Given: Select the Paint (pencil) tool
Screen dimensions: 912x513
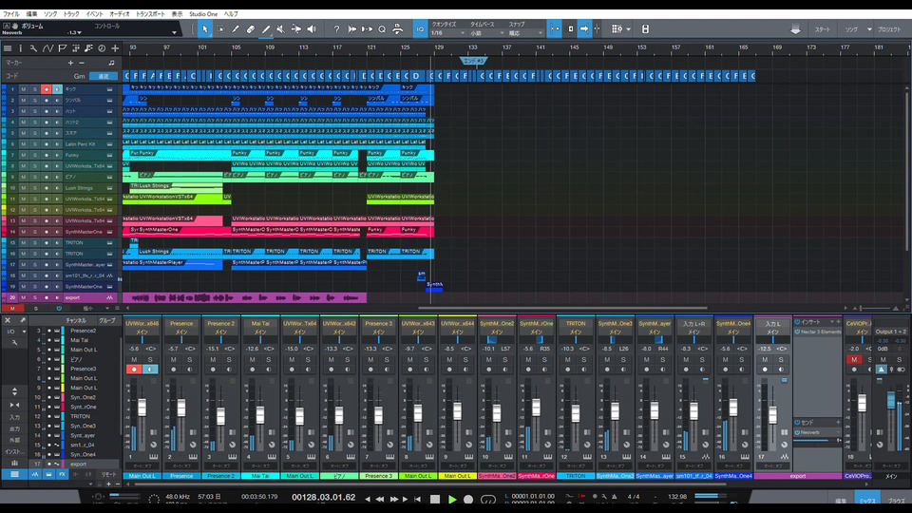Looking at the screenshot, I should click(266, 29).
